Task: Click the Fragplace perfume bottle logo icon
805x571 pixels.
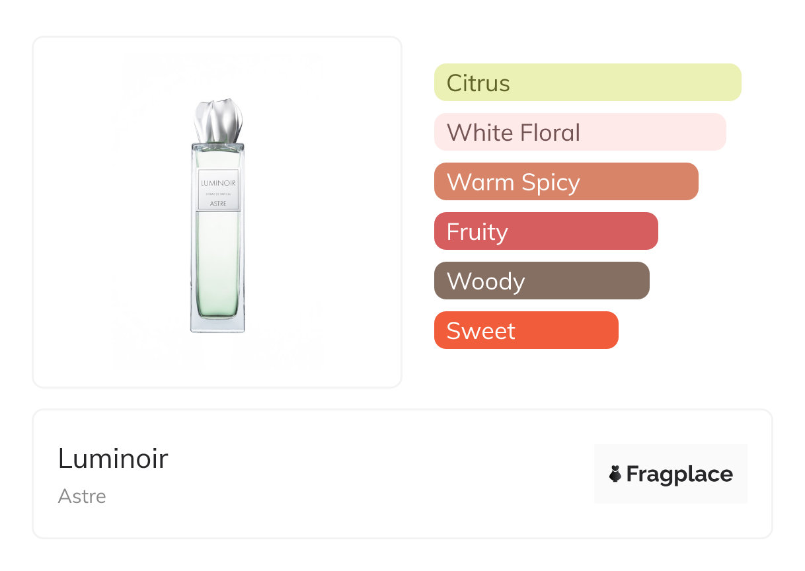Action: (615, 474)
